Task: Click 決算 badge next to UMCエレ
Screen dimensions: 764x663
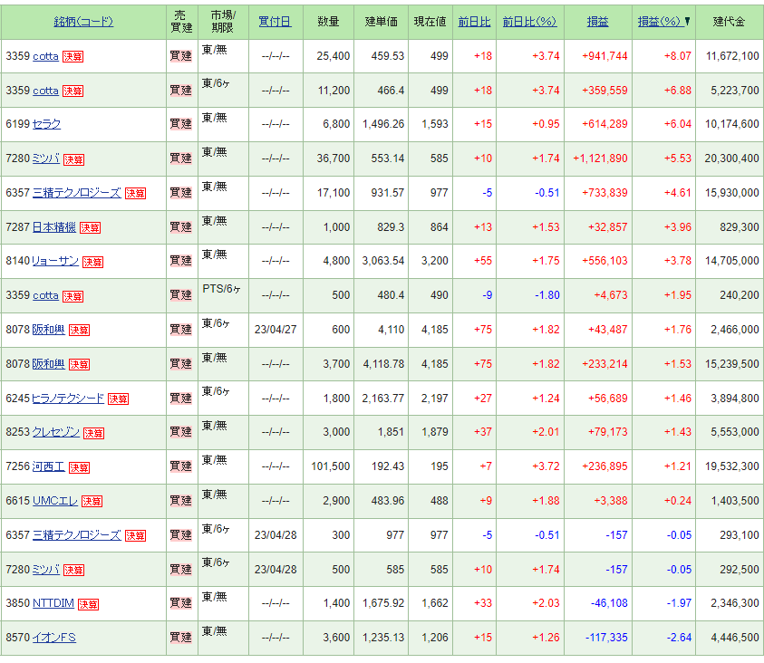Action: [x=92, y=502]
